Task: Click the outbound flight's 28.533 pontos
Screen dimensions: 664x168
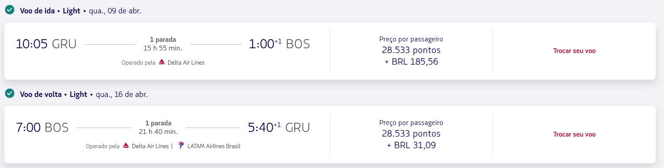Action: [411, 50]
